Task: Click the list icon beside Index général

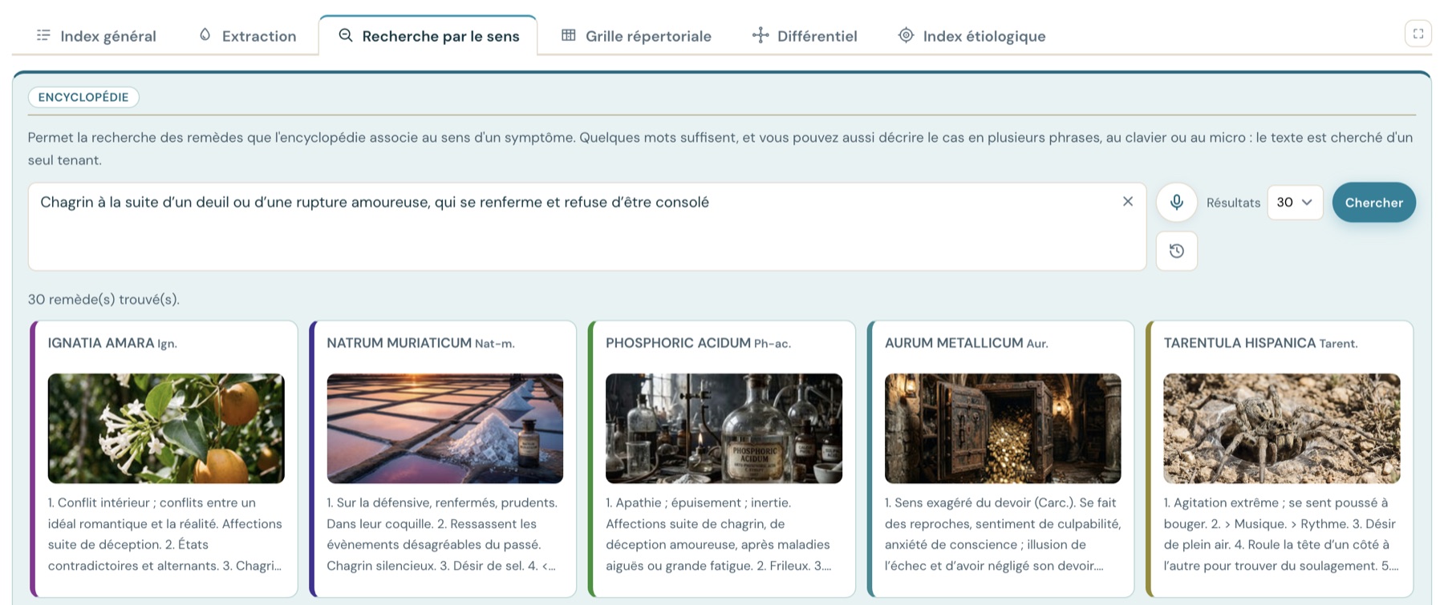Action: pyautogui.click(x=43, y=35)
